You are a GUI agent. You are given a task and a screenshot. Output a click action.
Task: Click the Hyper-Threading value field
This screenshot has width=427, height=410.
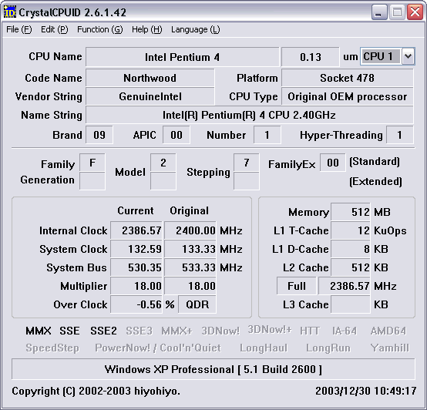pyautogui.click(x=399, y=135)
